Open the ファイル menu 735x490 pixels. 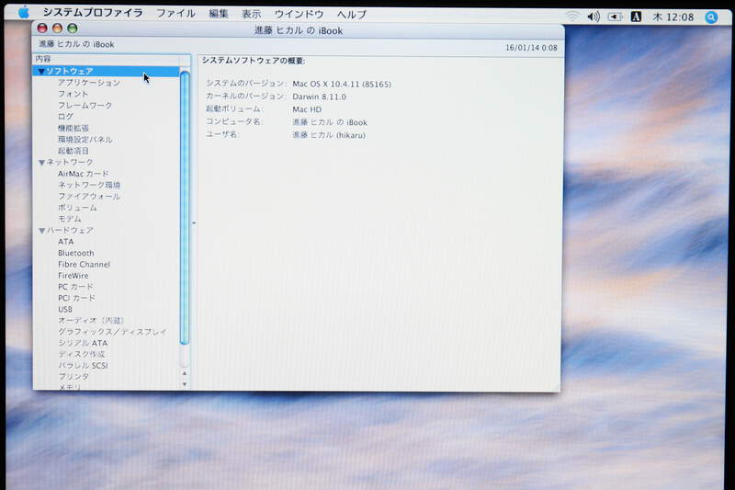click(x=175, y=13)
